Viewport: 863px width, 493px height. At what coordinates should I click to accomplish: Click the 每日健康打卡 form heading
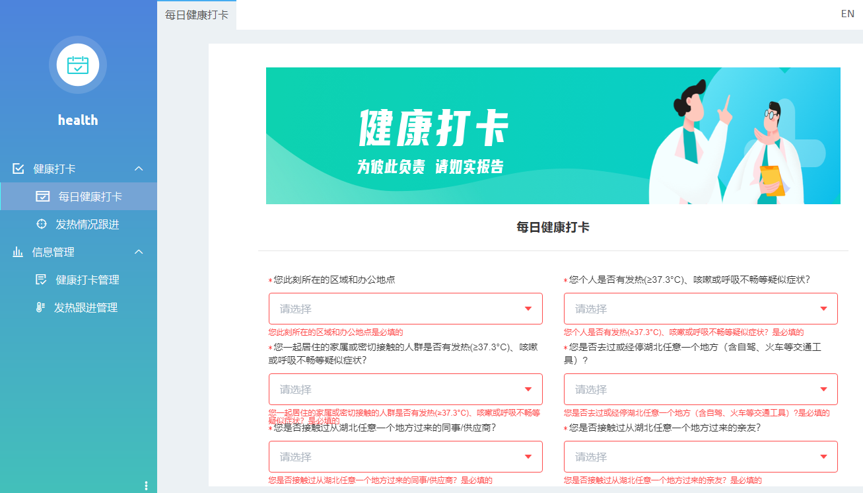pyautogui.click(x=553, y=227)
